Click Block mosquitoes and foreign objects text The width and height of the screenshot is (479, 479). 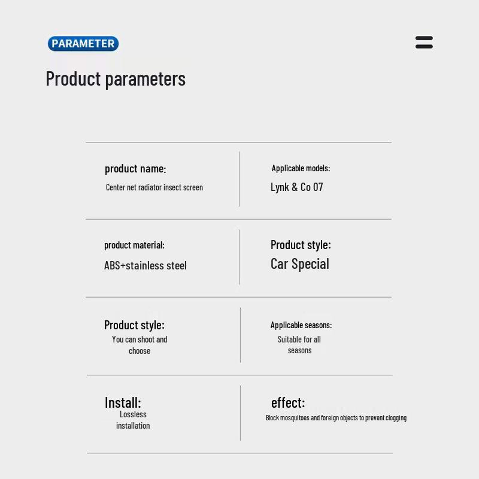336,418
